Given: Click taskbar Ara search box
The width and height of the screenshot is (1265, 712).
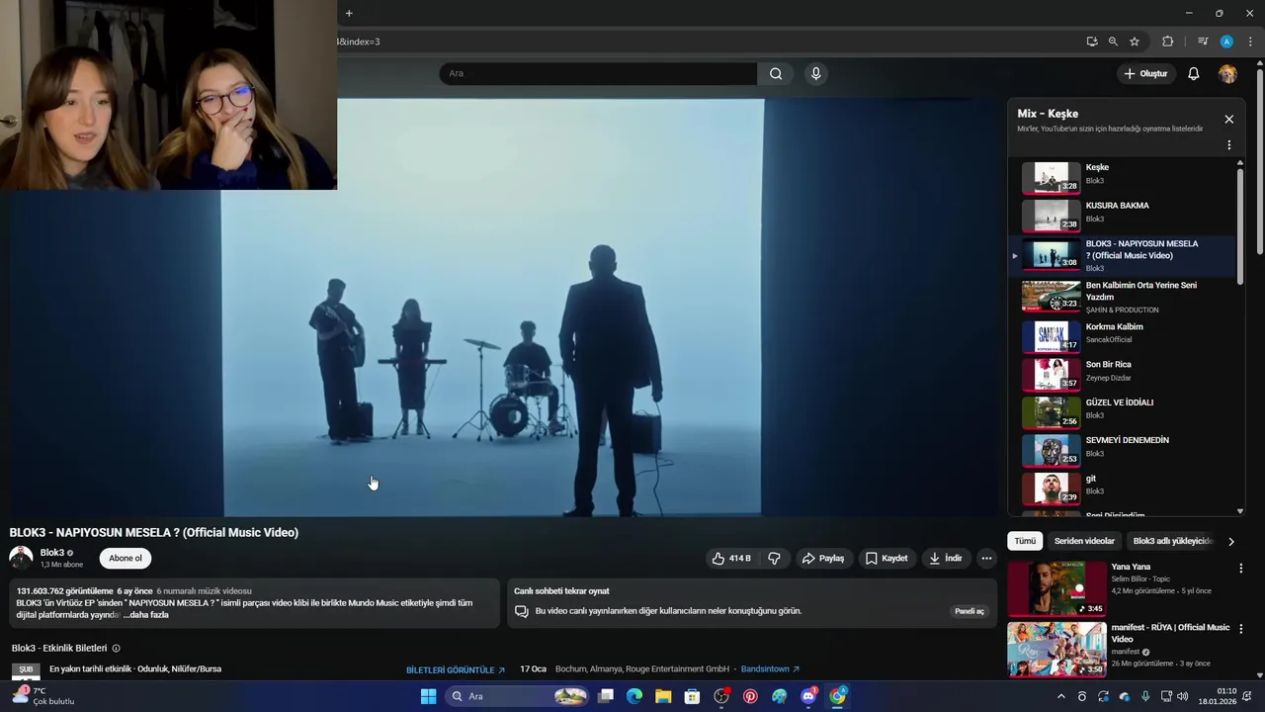Looking at the screenshot, I should (519, 696).
